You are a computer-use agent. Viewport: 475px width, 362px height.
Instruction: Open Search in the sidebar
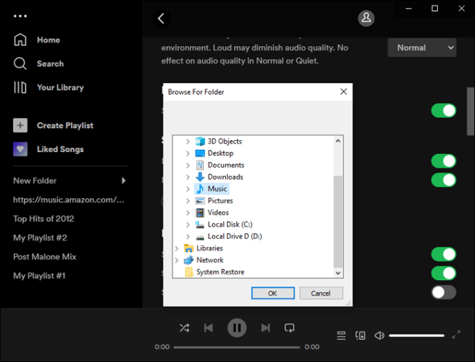coord(39,63)
